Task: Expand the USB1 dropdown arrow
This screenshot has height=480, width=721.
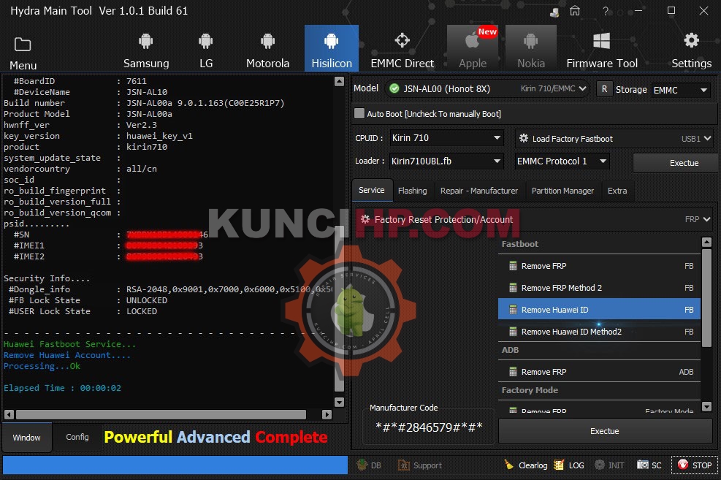Action: 707,138
